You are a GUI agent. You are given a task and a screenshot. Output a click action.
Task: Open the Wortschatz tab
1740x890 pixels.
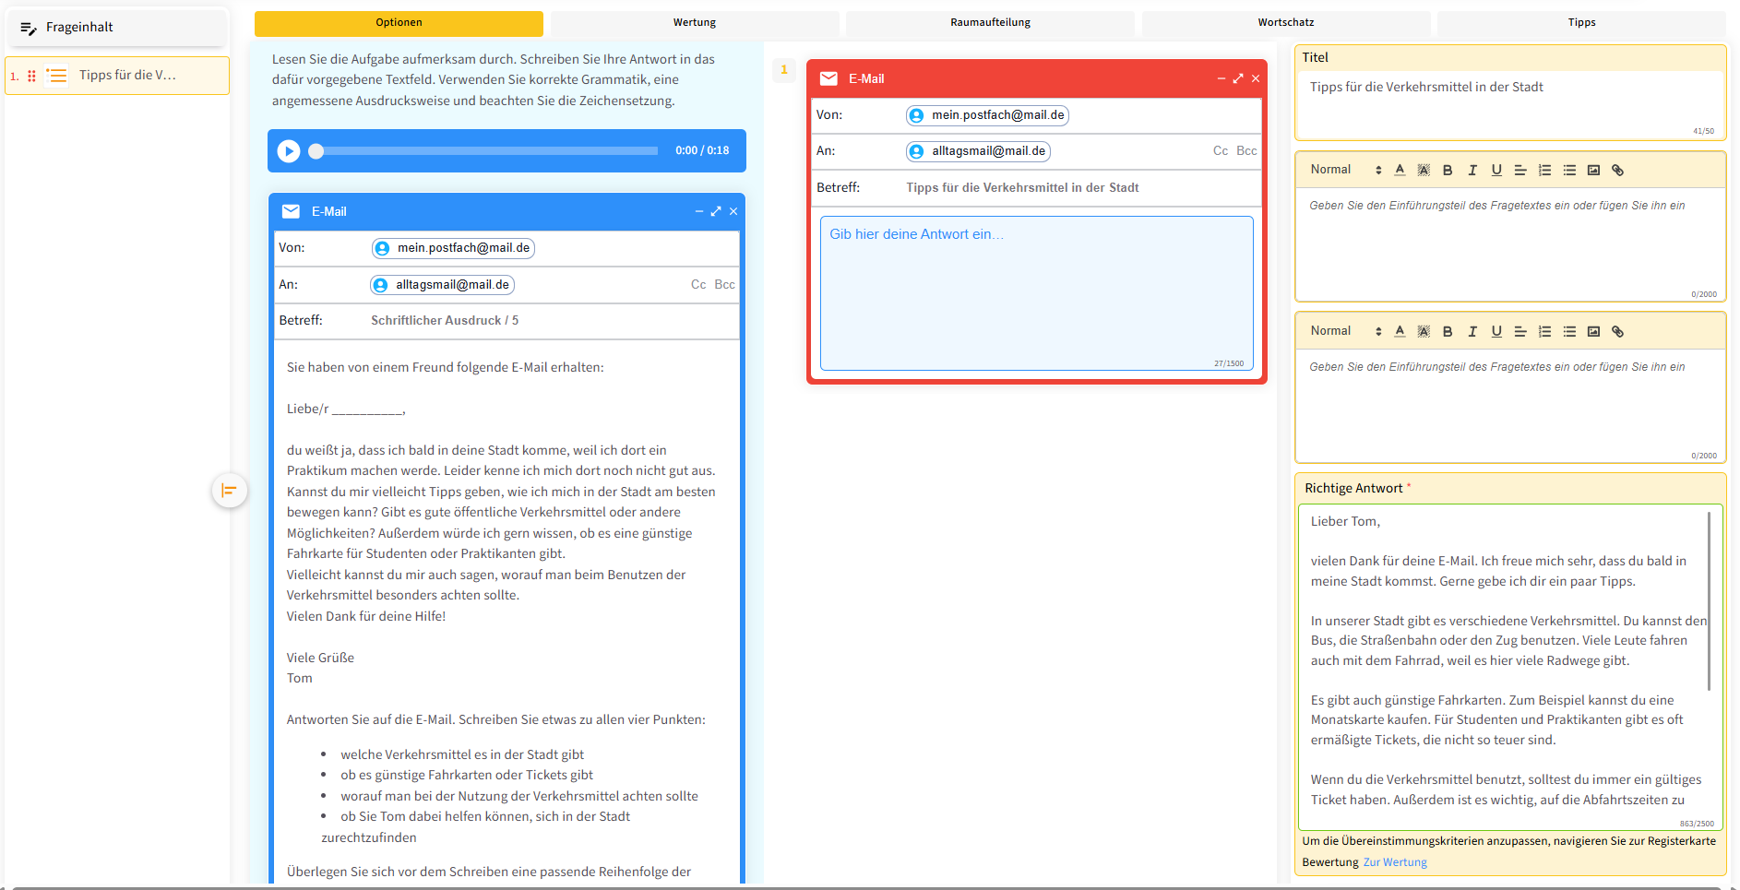(x=1285, y=23)
